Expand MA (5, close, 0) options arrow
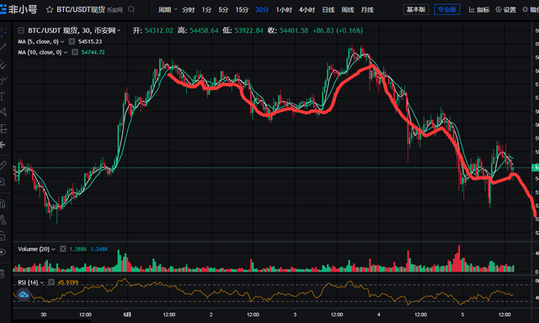This screenshot has height=323, width=539. point(62,41)
